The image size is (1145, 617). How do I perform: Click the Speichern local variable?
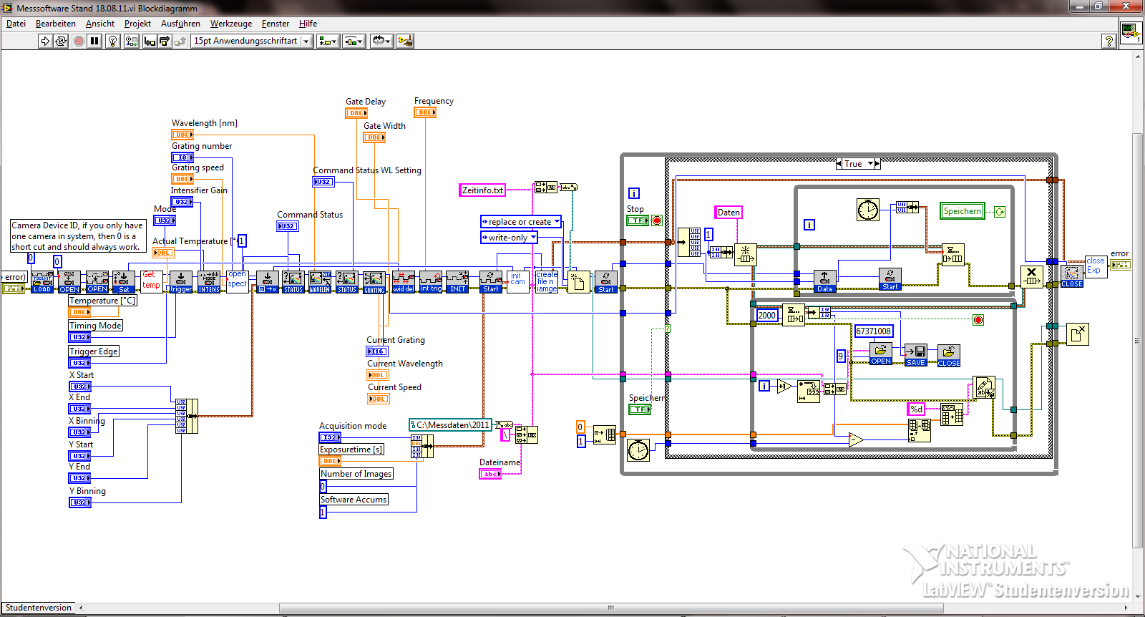(x=962, y=211)
